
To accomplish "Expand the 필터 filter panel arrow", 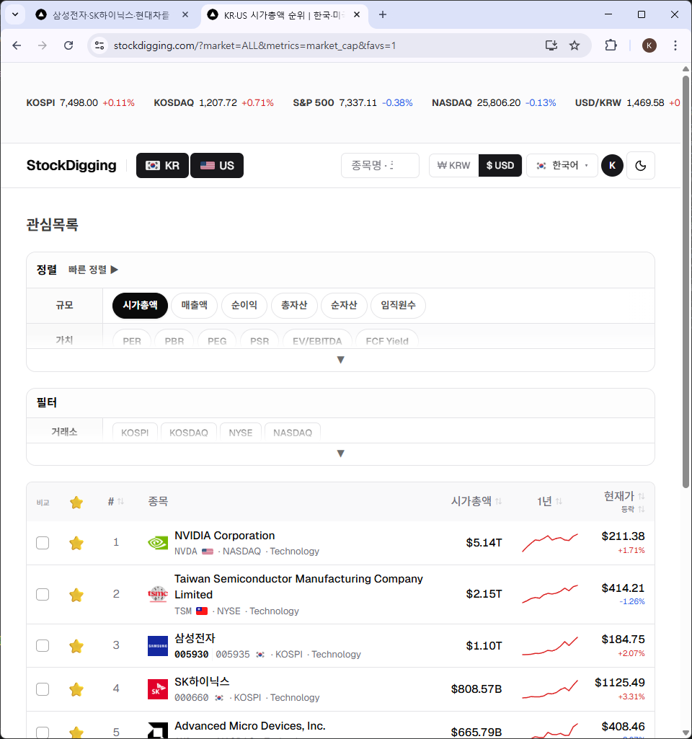I will click(x=340, y=454).
